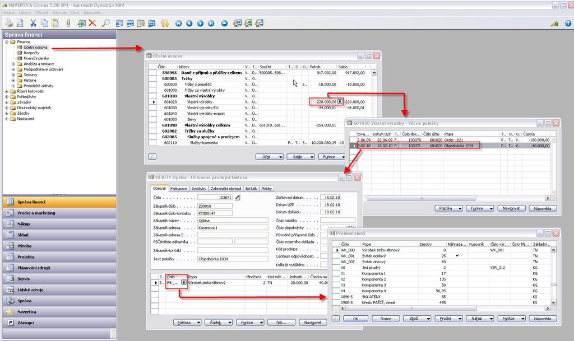Open Položka dropdown button
Viewport: 574px width, 341px height.
point(449,208)
